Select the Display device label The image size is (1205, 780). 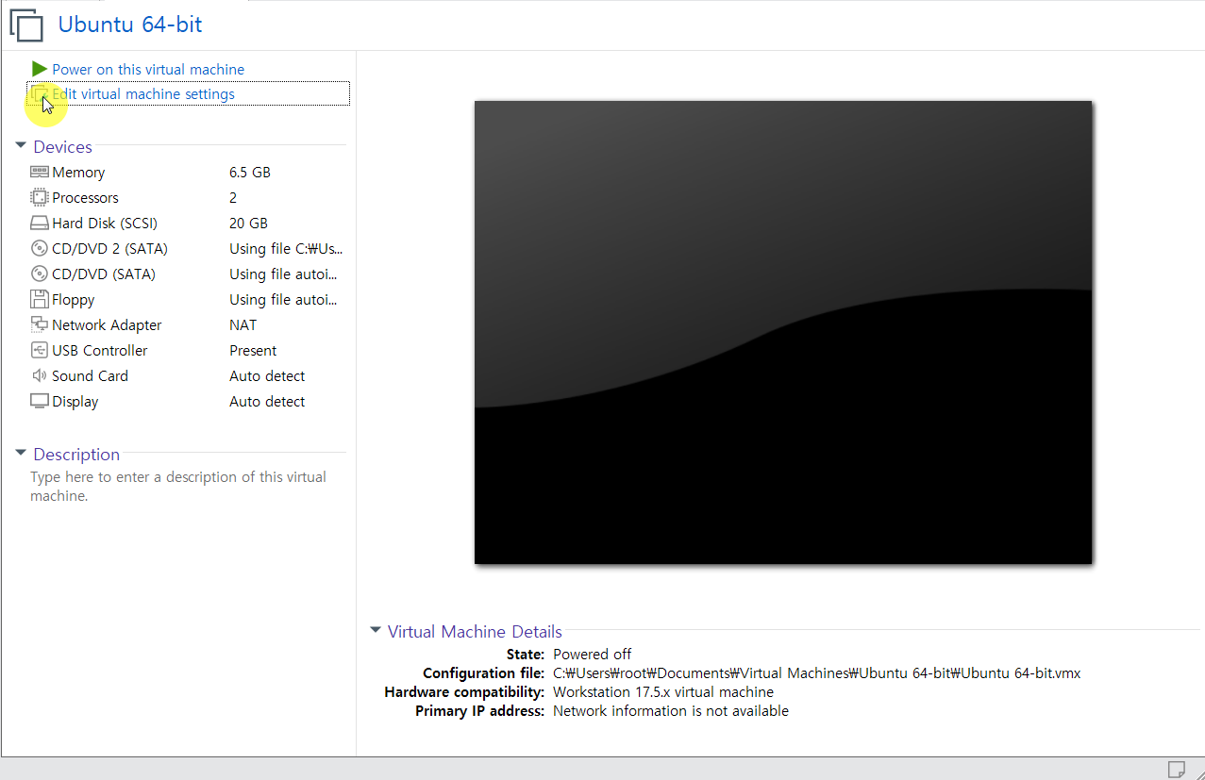[75, 402]
